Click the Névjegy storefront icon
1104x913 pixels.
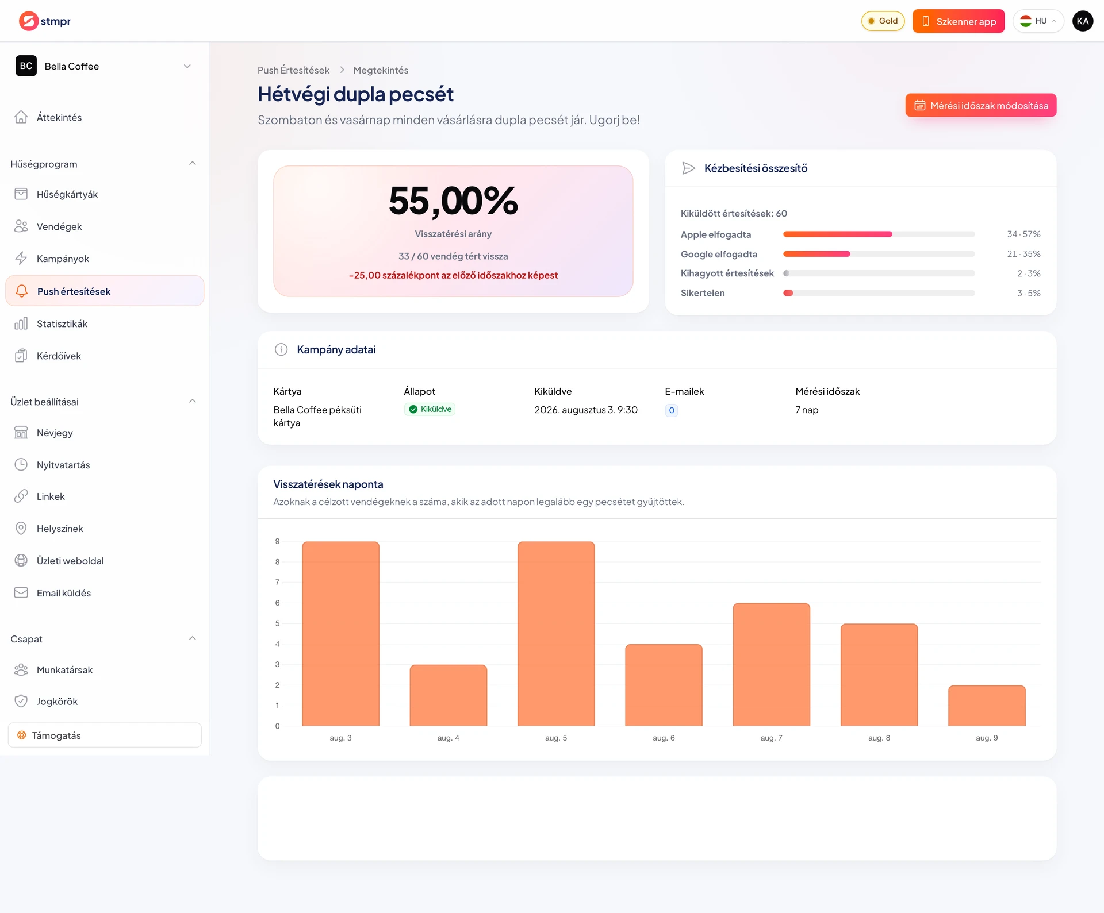point(21,433)
